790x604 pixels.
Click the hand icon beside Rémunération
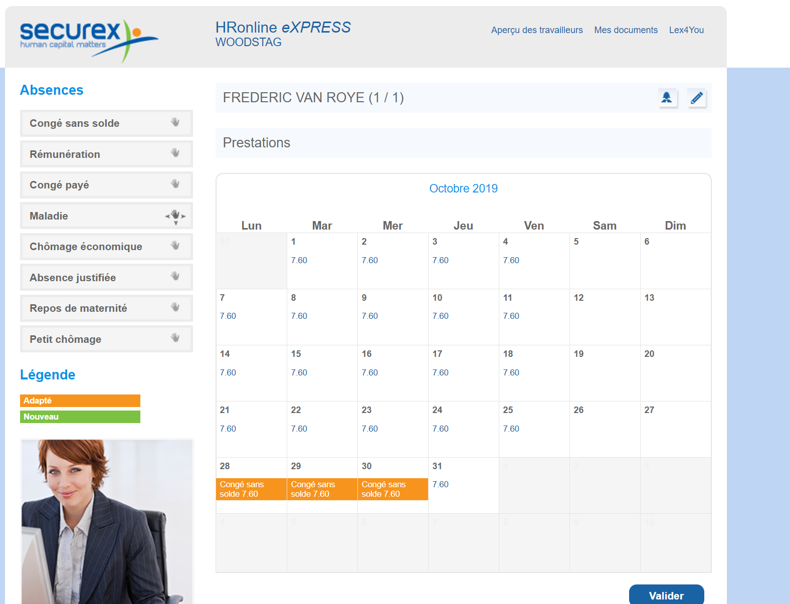175,153
